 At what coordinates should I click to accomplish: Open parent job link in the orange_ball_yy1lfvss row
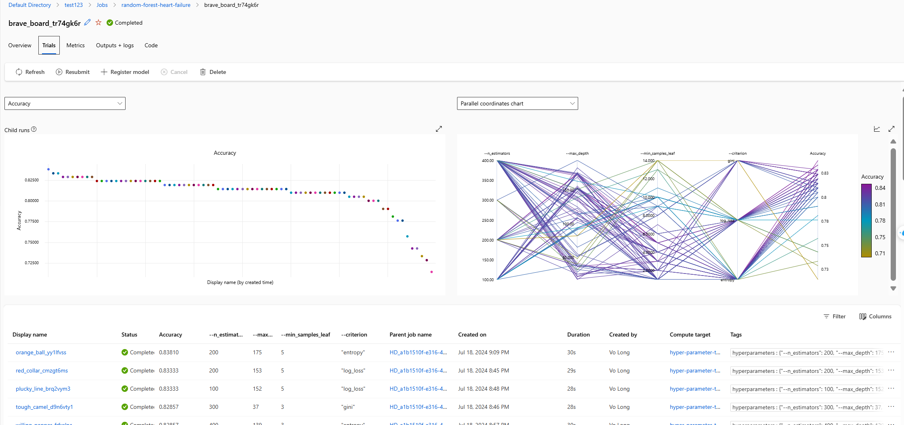(x=418, y=352)
